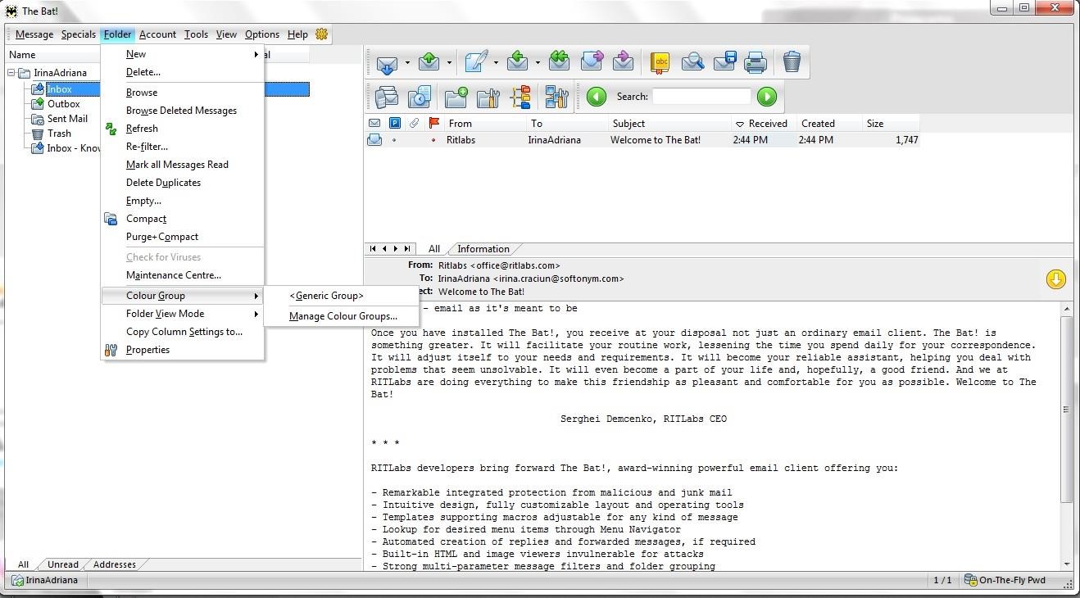1080x598 pixels.
Task: Click in the Search input field
Action: click(701, 97)
